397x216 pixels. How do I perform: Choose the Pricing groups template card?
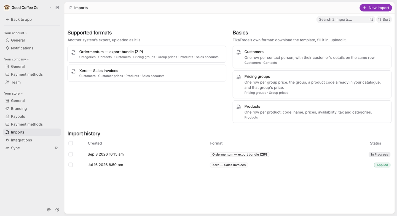[x=312, y=84]
